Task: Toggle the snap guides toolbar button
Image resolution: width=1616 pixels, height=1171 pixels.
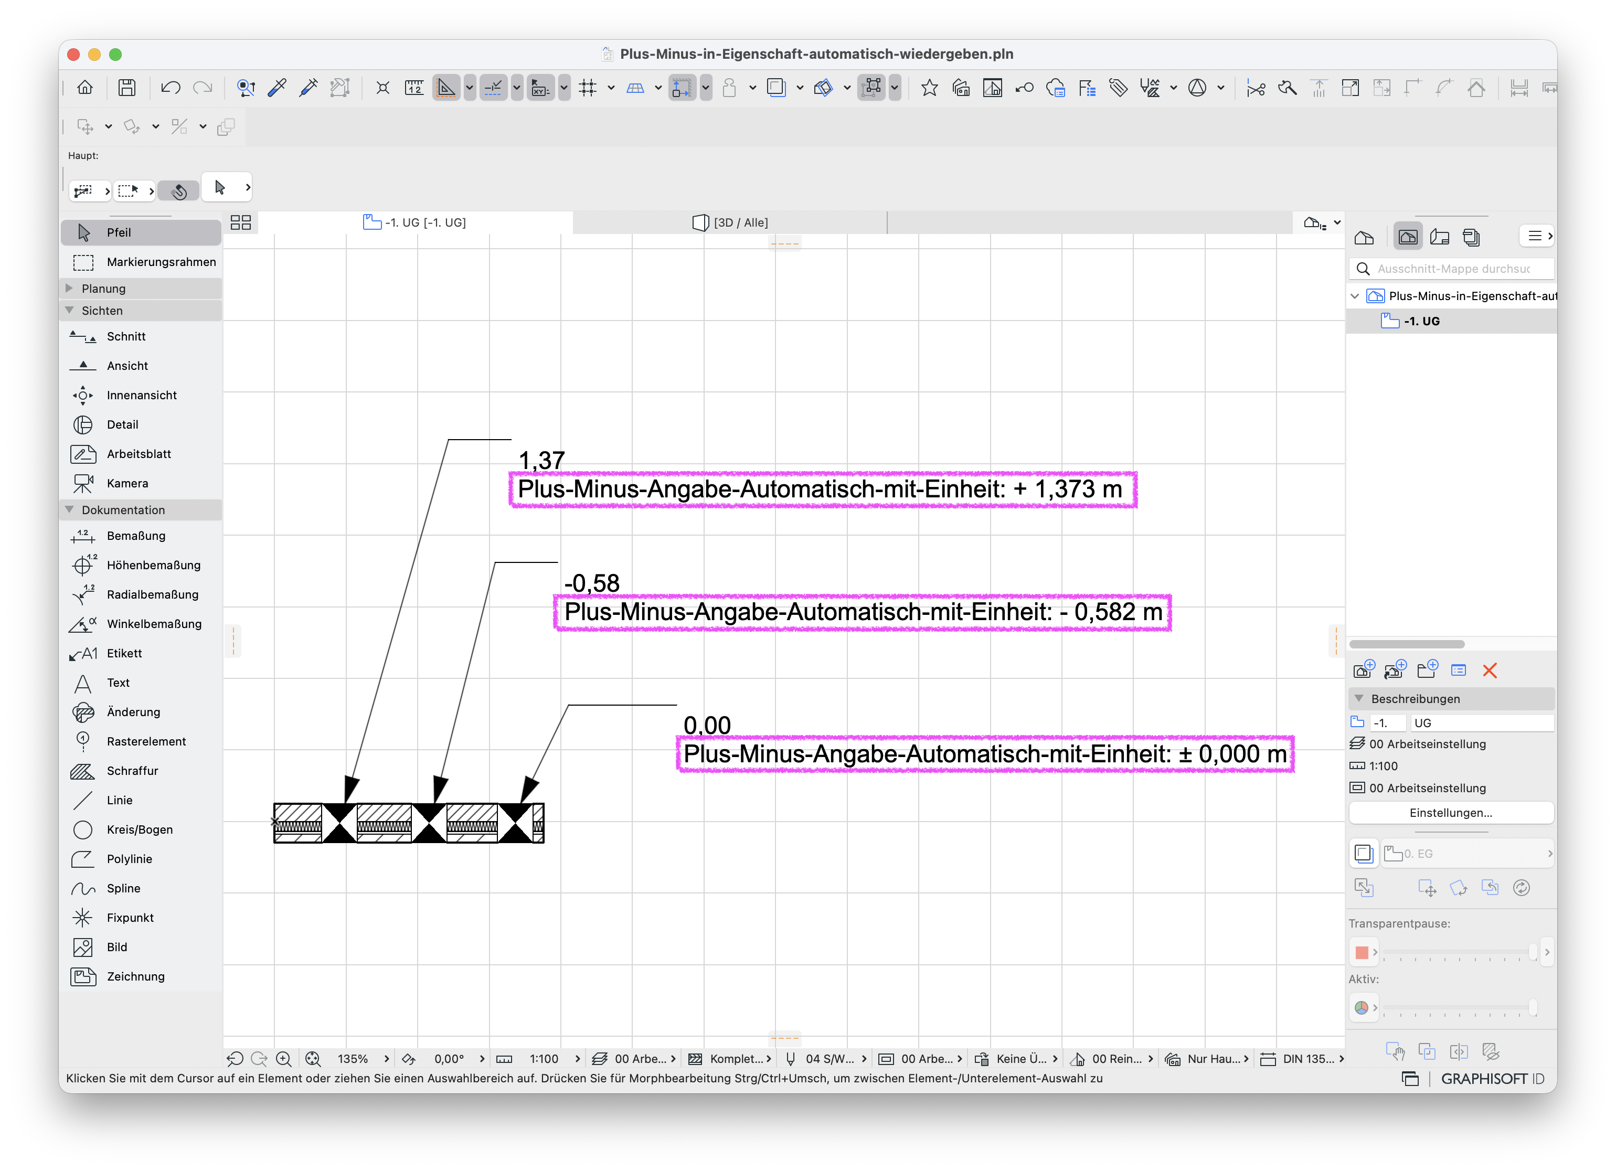Action: [493, 88]
